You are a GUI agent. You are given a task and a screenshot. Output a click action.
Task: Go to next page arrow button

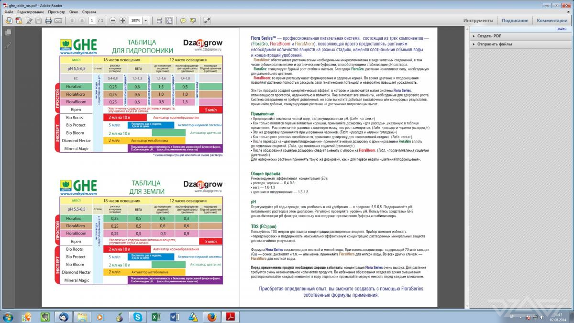pyautogui.click(x=81, y=21)
